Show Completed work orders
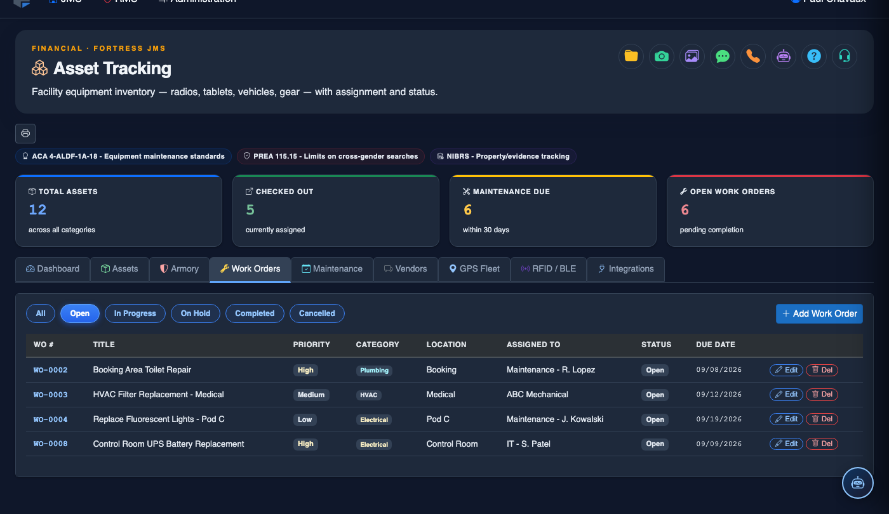 (255, 313)
